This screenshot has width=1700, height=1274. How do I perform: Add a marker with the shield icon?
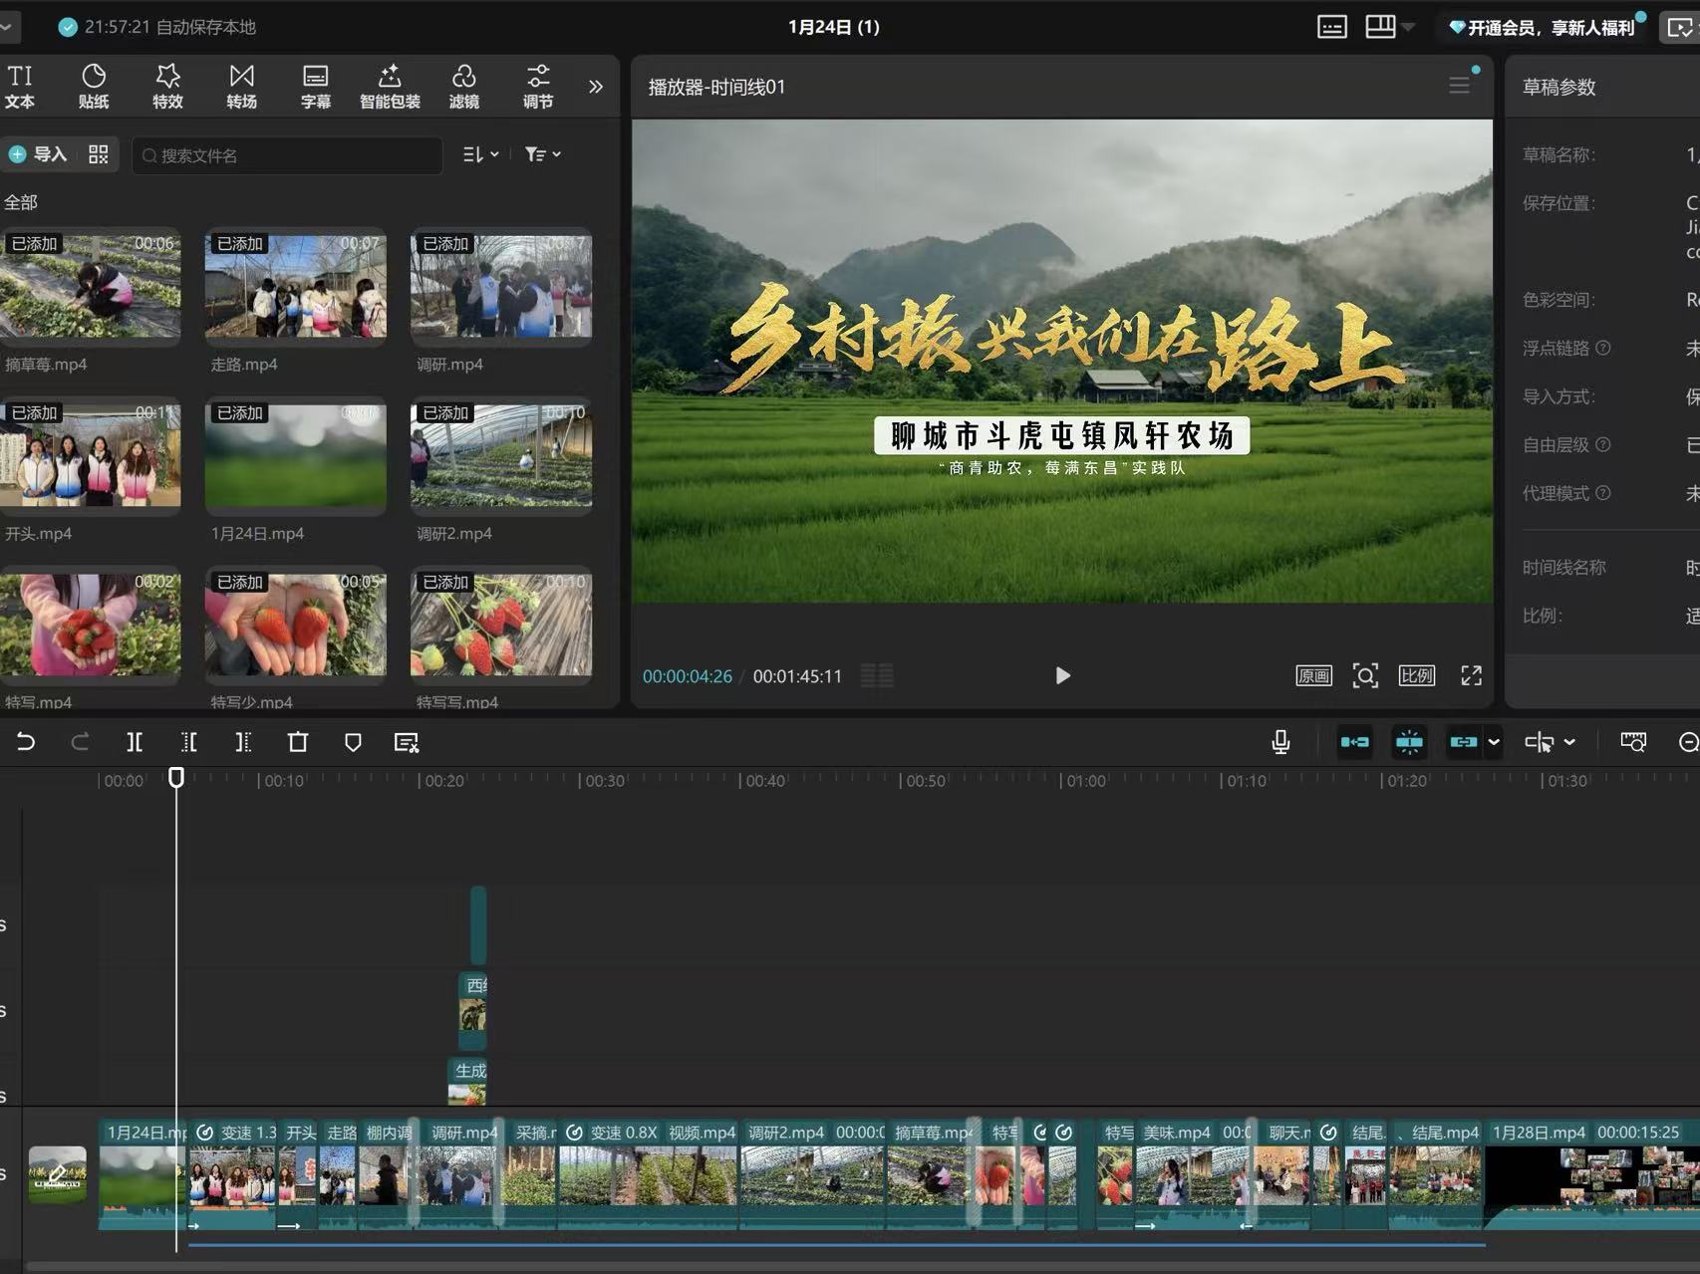point(353,742)
